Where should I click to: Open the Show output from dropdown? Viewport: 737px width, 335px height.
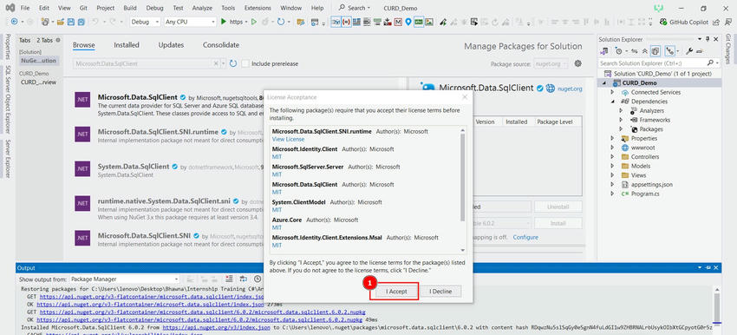[x=125, y=279]
